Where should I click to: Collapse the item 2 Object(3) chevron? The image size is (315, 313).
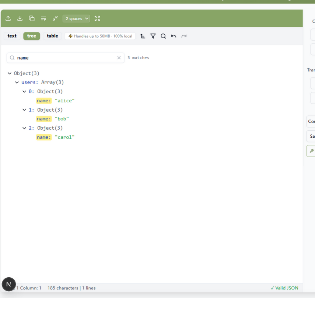[x=24, y=128]
